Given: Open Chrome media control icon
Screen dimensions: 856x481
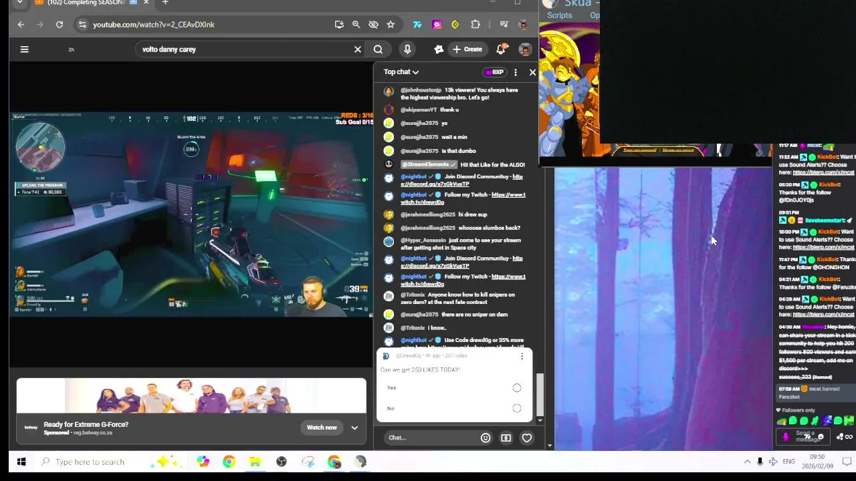Looking at the screenshot, I should click(505, 25).
